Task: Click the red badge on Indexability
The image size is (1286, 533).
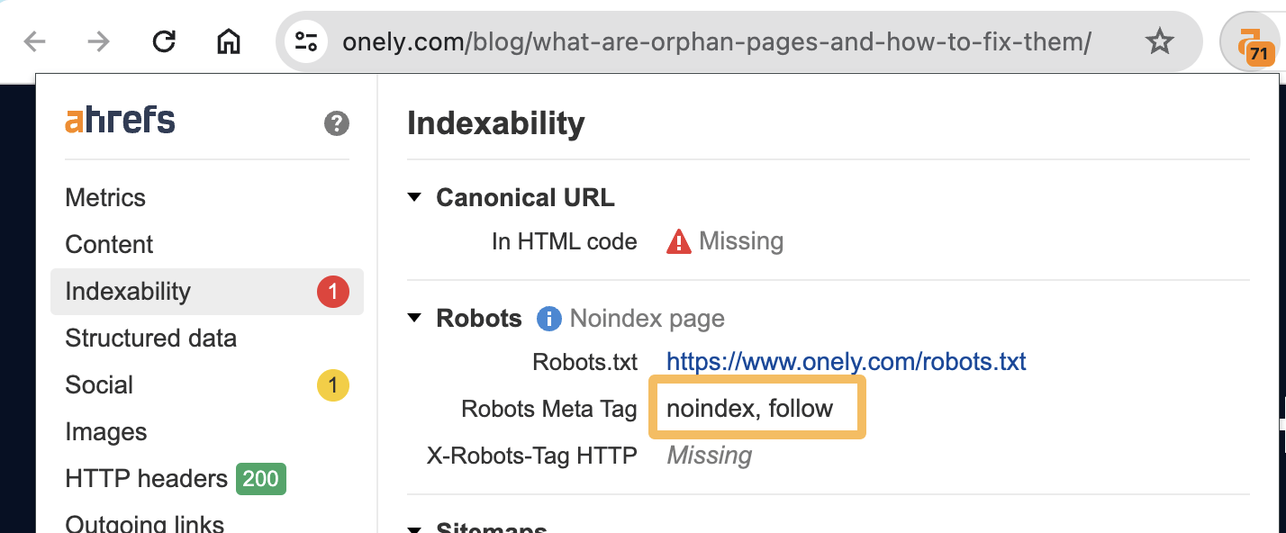Action: coord(332,292)
